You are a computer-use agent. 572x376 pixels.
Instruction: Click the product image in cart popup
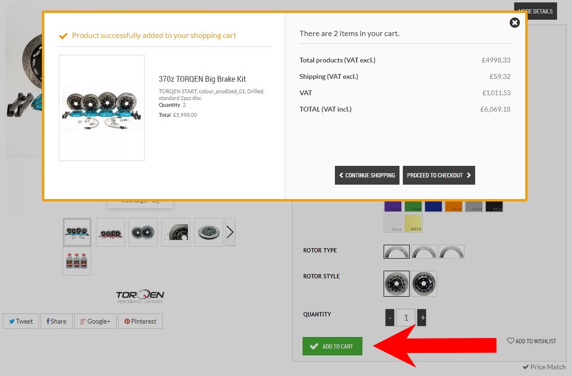pos(102,108)
